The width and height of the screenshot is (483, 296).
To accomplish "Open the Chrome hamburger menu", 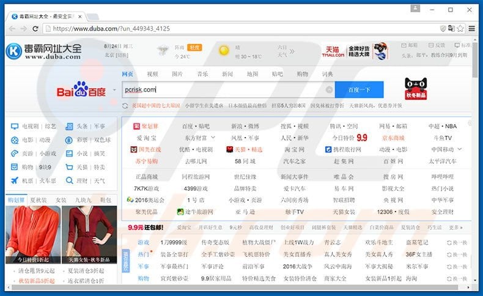I will [x=471, y=29].
